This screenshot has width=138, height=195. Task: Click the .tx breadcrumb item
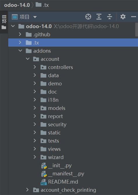pyautogui.click(x=42, y=5)
